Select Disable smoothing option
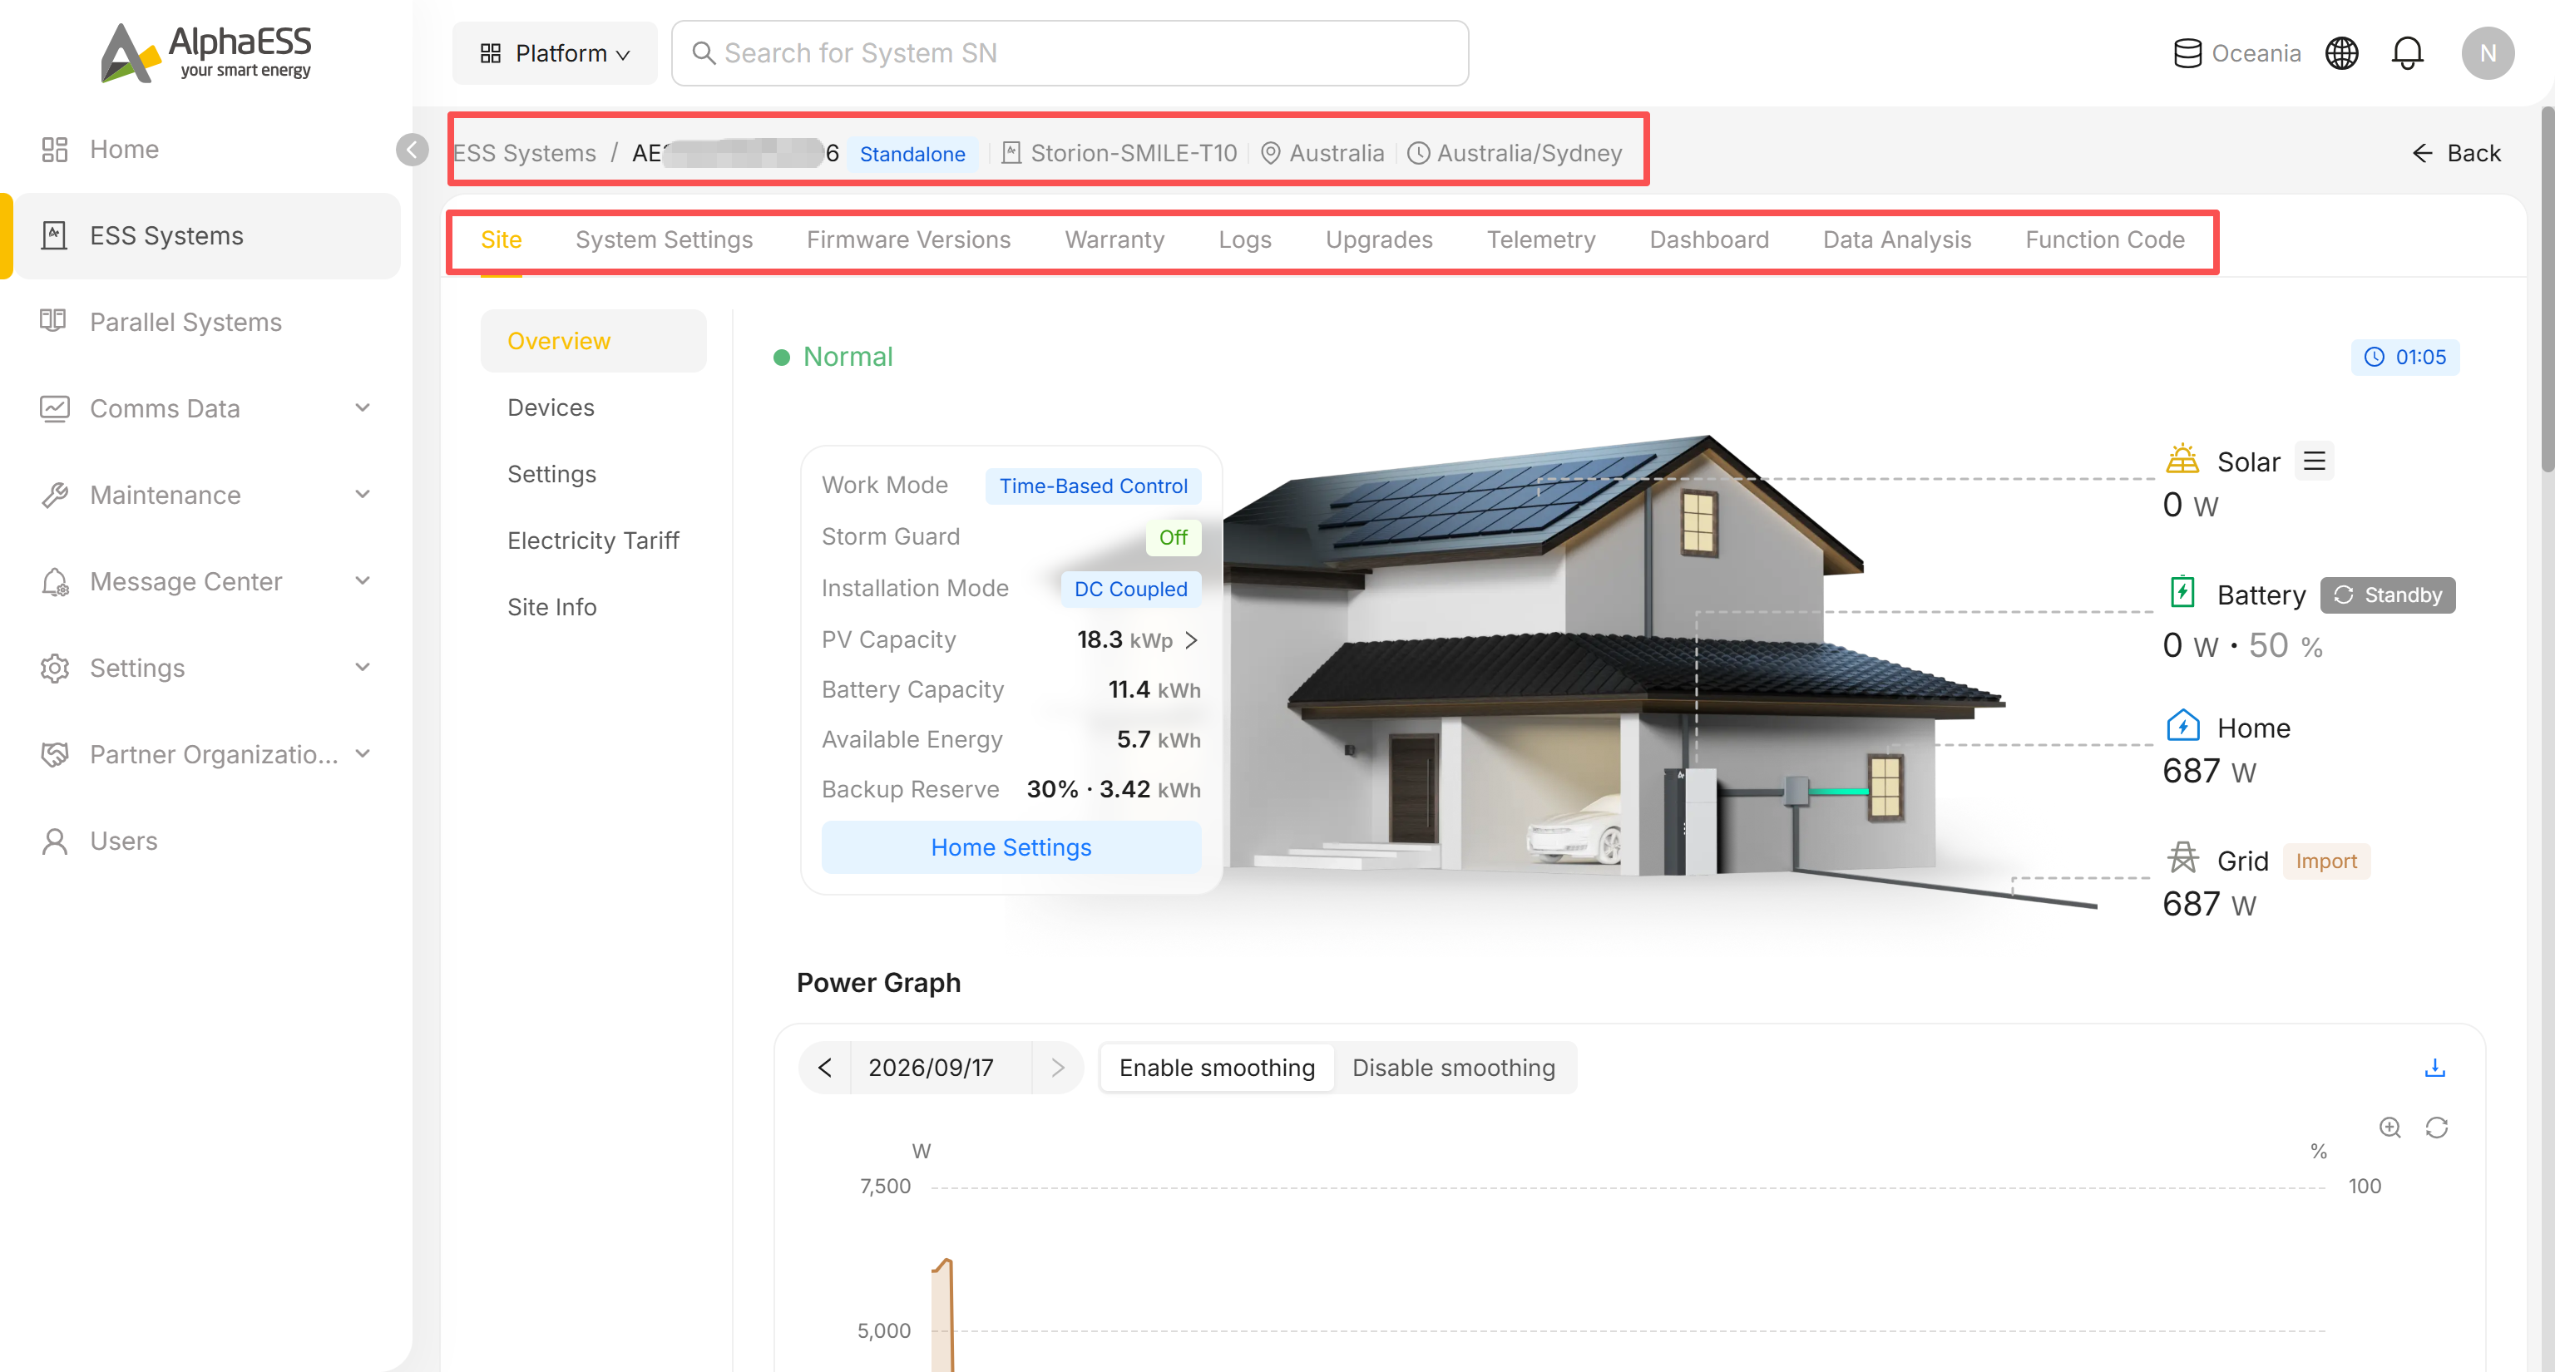This screenshot has width=2555, height=1372. (1453, 1068)
